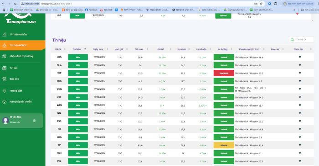Viewport: 319px width, 166px height.
Task: Bookmark this page with star icon
Action: coord(261,4)
